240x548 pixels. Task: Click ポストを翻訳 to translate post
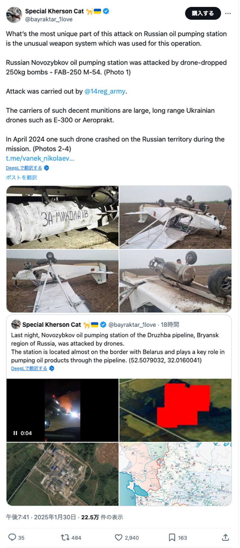(x=21, y=177)
